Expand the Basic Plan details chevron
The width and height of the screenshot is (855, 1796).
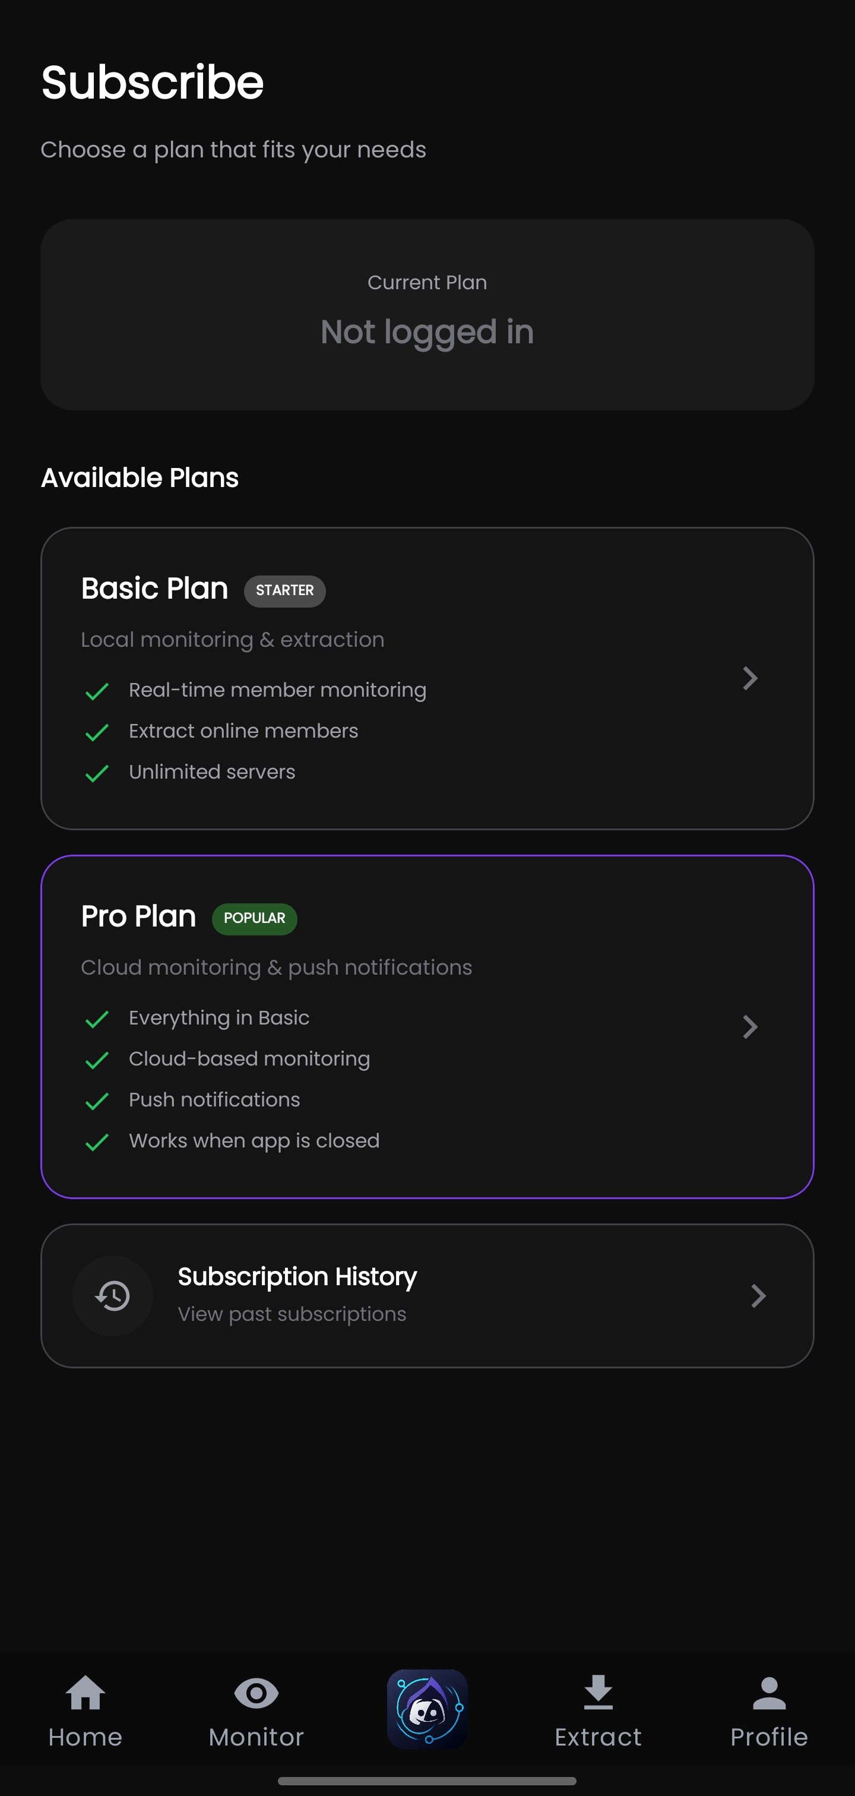tap(750, 678)
